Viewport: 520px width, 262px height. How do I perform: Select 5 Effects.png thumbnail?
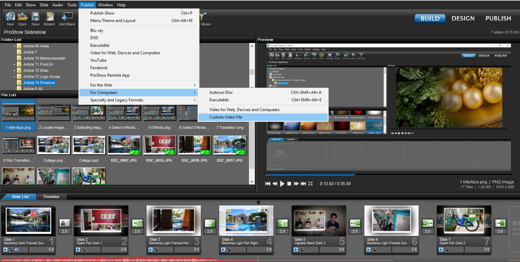click(x=160, y=112)
